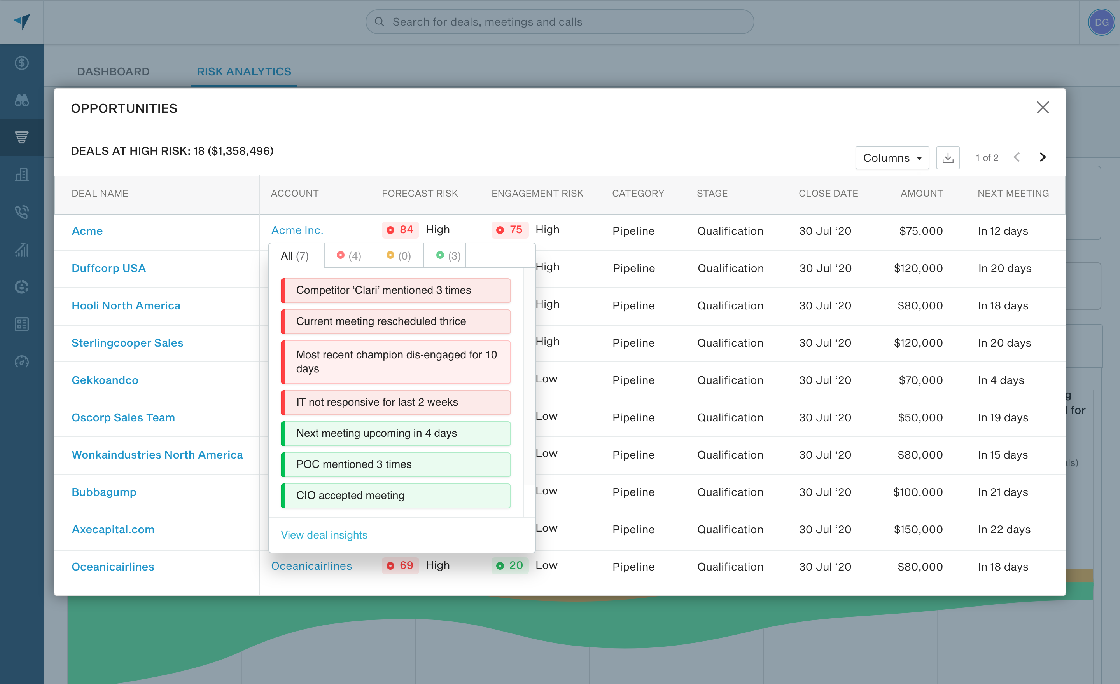Image resolution: width=1120 pixels, height=684 pixels.
Task: Open the building accounts icon in sidebar
Action: tap(21, 174)
